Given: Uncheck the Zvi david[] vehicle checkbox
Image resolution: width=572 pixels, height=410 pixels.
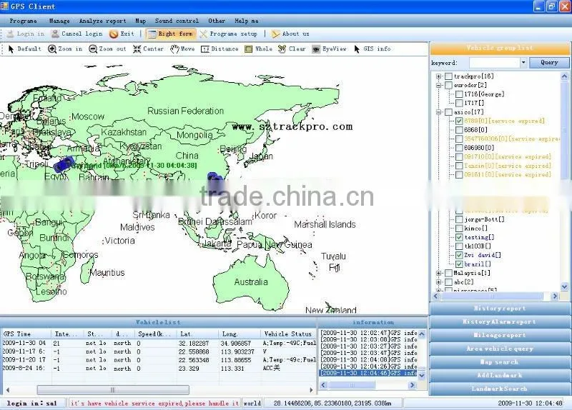Looking at the screenshot, I should pos(459,255).
